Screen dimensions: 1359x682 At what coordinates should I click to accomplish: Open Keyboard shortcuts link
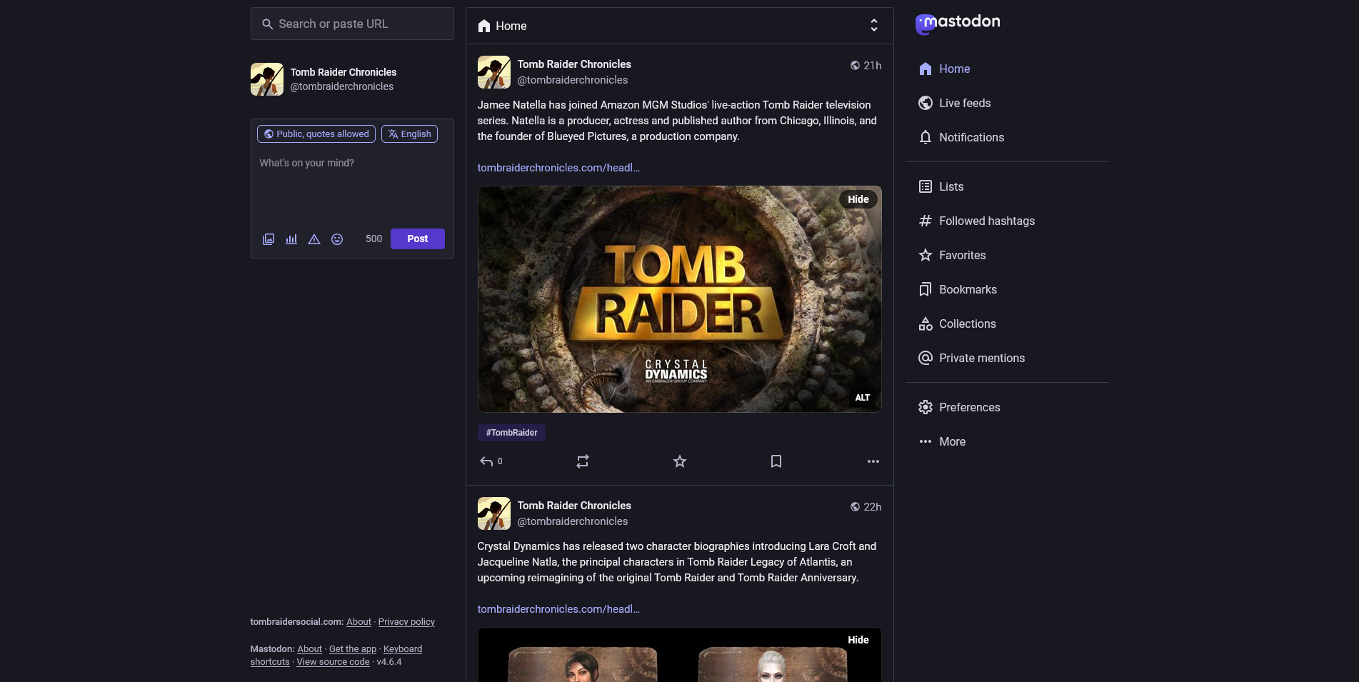(336, 656)
